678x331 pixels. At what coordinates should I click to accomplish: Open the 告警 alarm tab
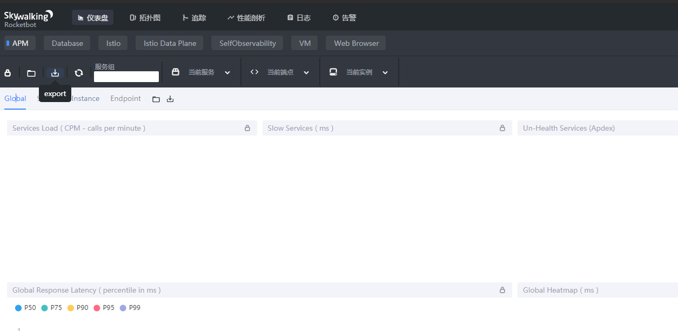coord(344,18)
